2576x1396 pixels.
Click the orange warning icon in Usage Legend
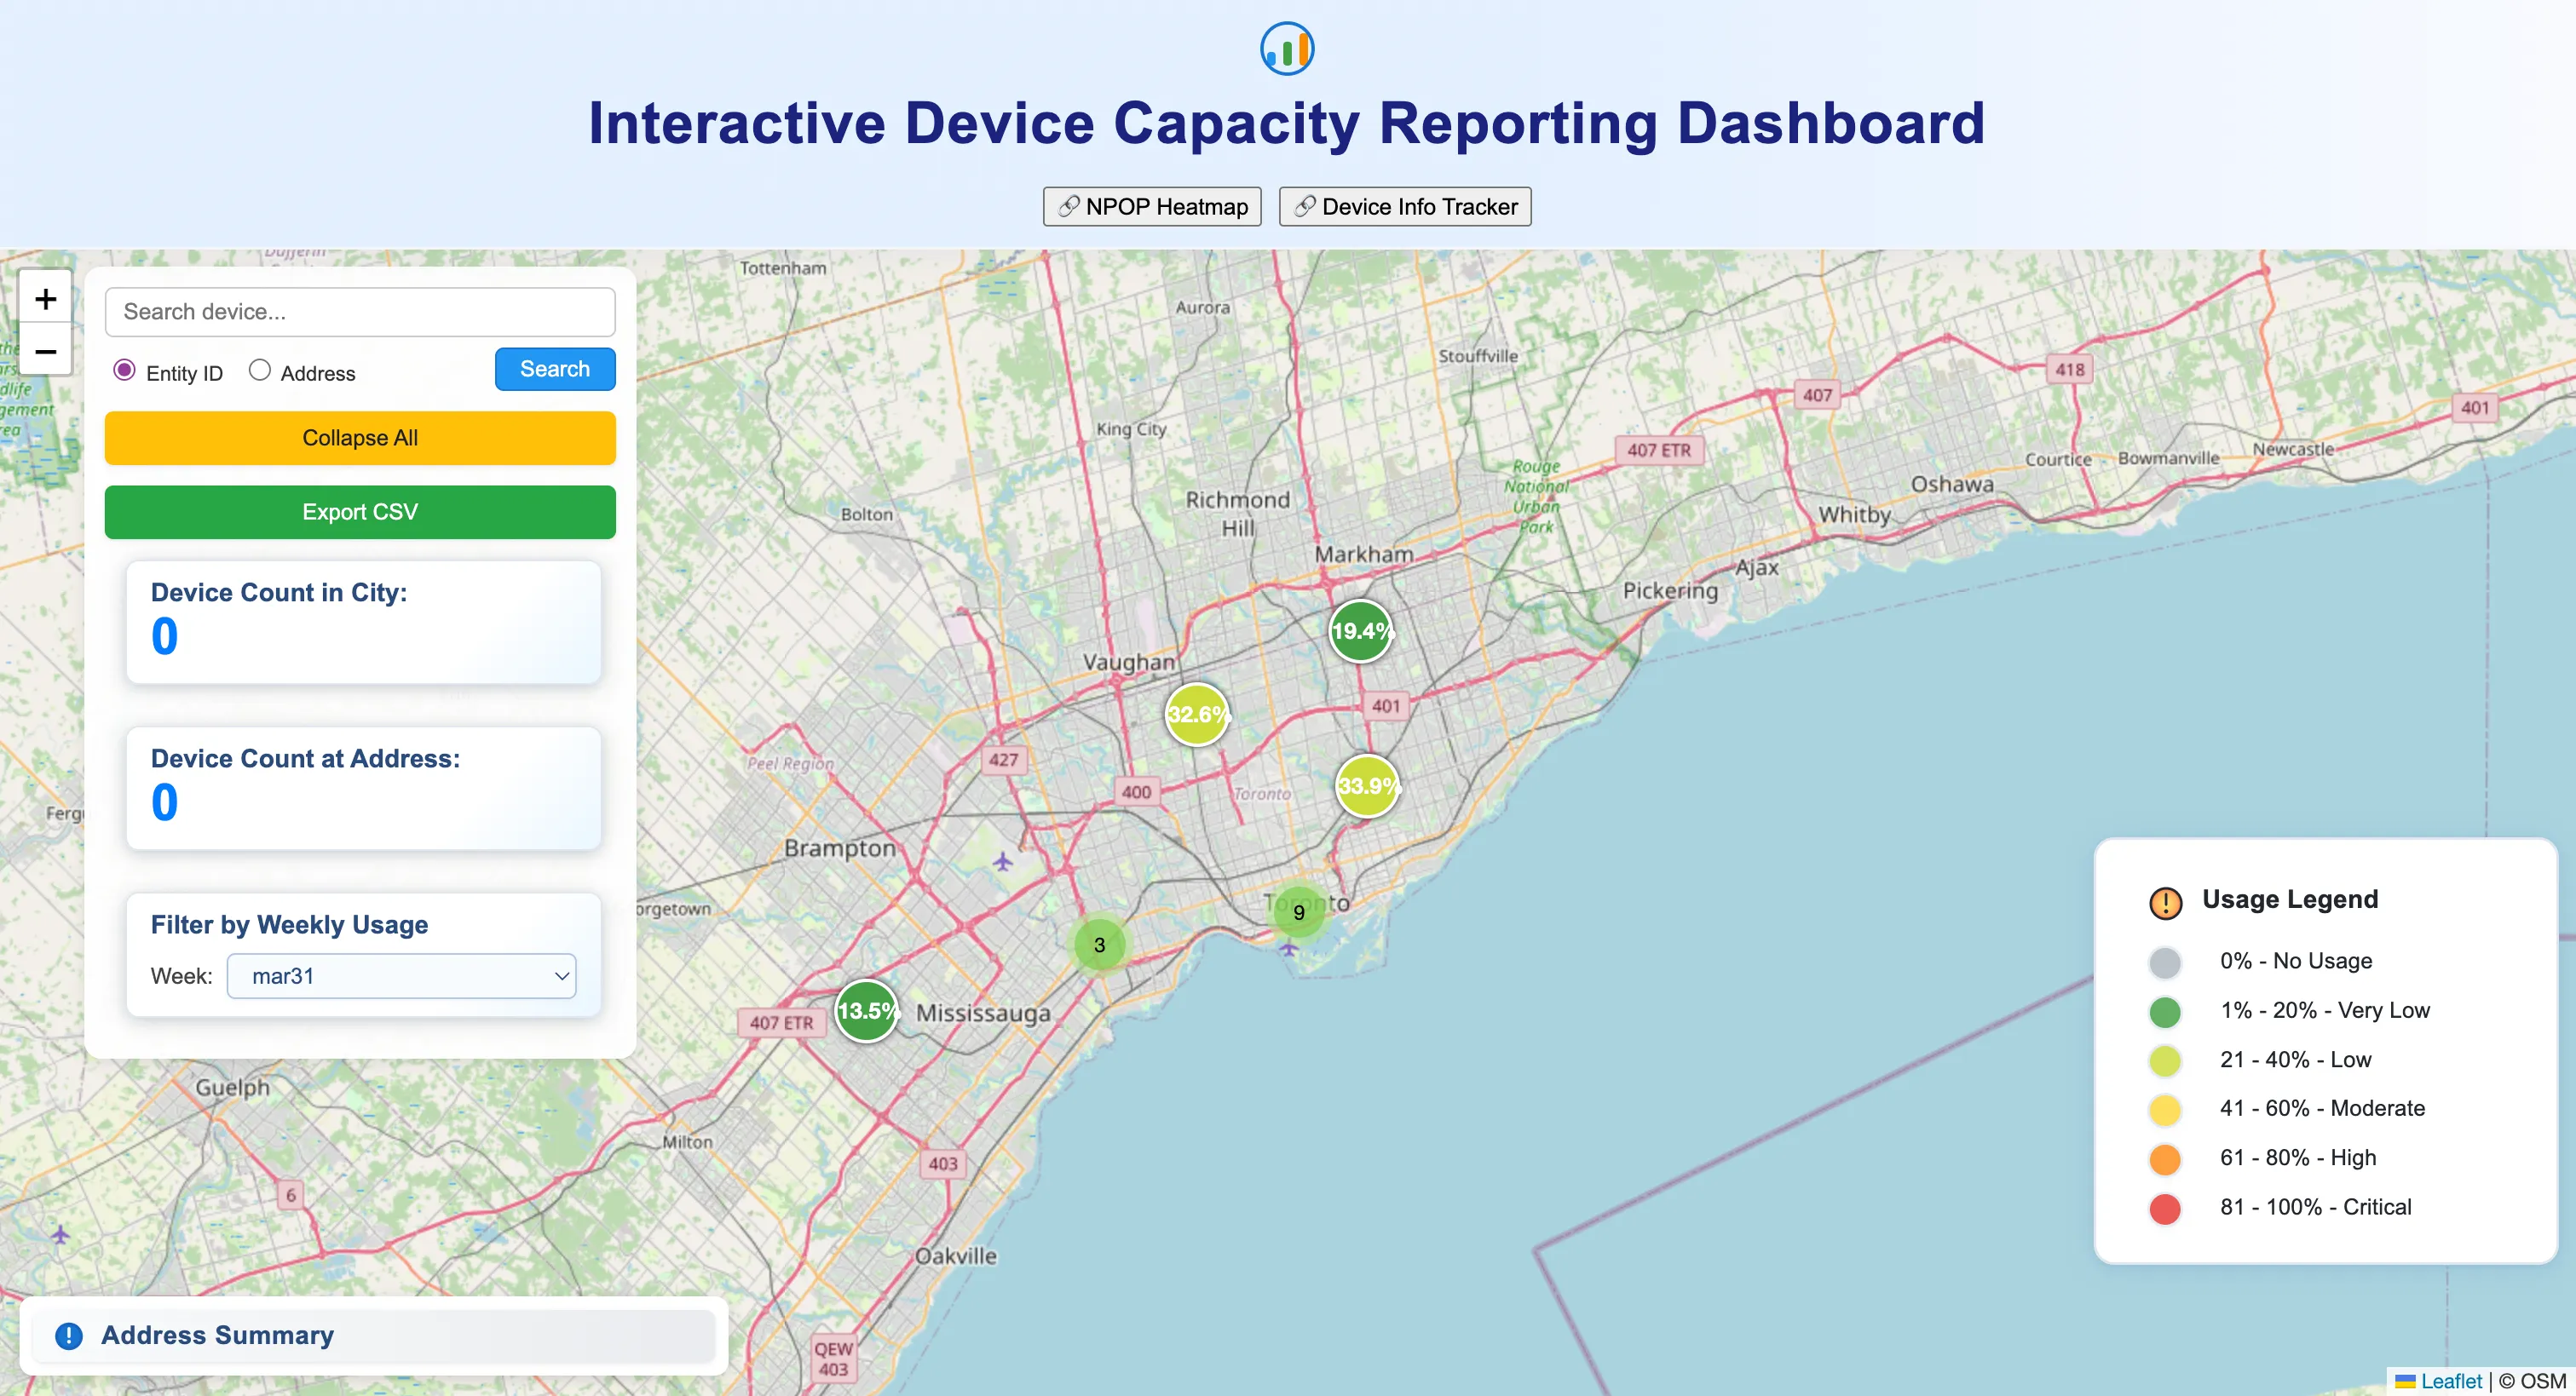click(x=2164, y=902)
